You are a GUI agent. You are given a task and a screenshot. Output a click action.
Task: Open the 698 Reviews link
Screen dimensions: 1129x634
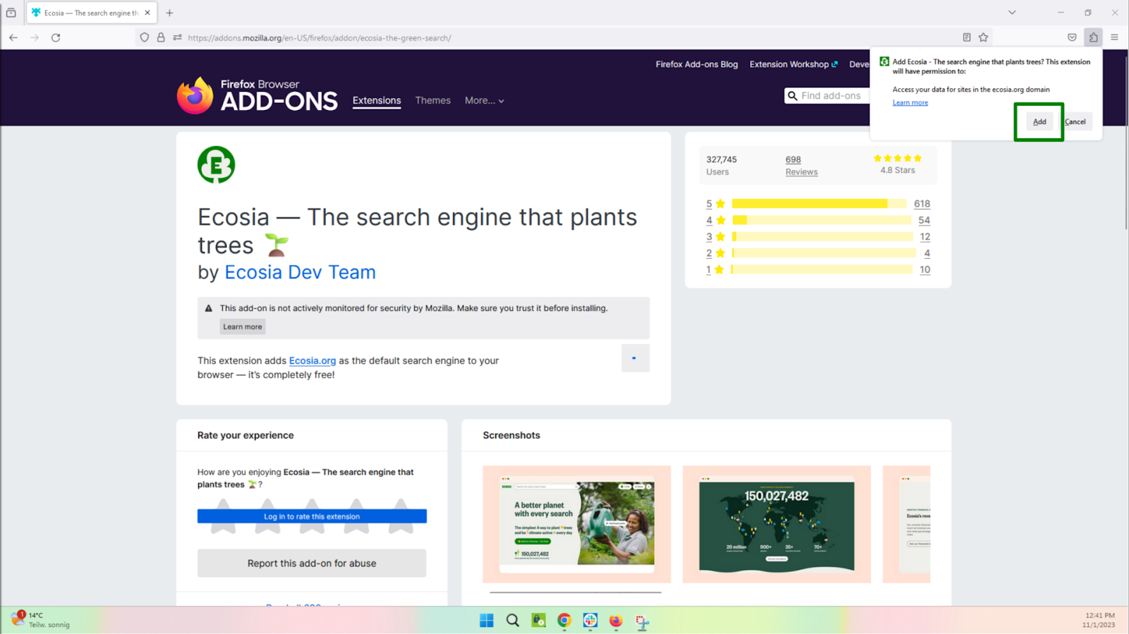click(801, 166)
